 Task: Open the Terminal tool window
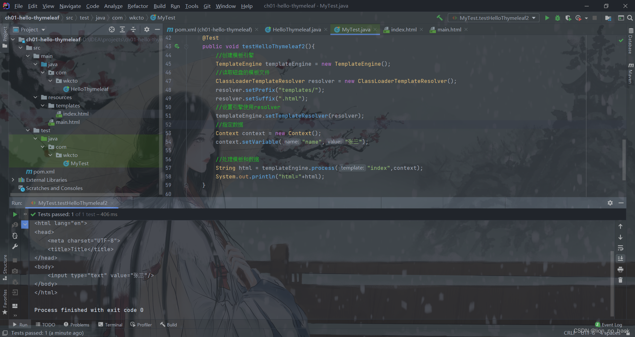pos(110,325)
